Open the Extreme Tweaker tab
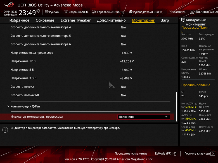The height and width of the screenshot is (163, 218). (x=76, y=20)
